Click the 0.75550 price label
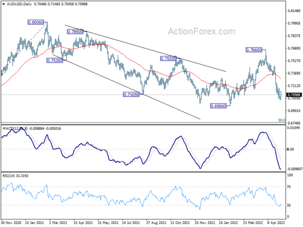The image size is (303, 227). [168, 59]
